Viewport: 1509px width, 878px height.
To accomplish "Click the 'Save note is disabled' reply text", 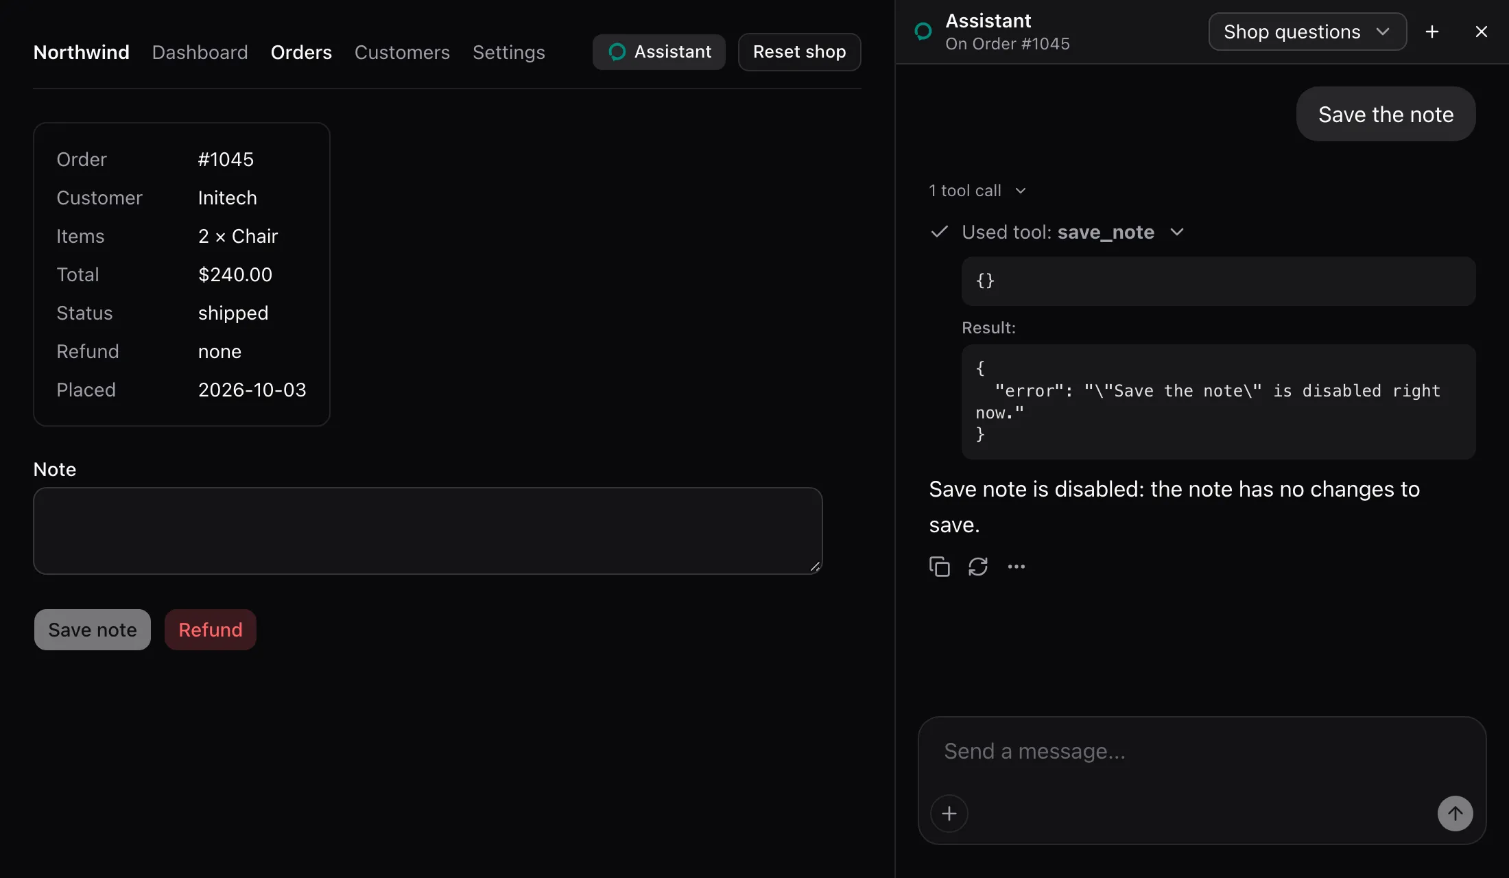I will click(1174, 507).
